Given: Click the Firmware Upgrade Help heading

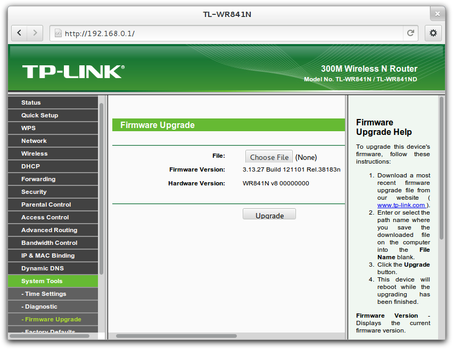Looking at the screenshot, I should [x=384, y=127].
